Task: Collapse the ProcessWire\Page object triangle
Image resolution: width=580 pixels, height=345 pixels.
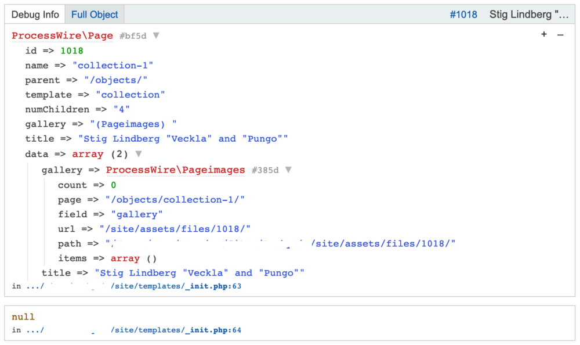Action: (x=156, y=36)
